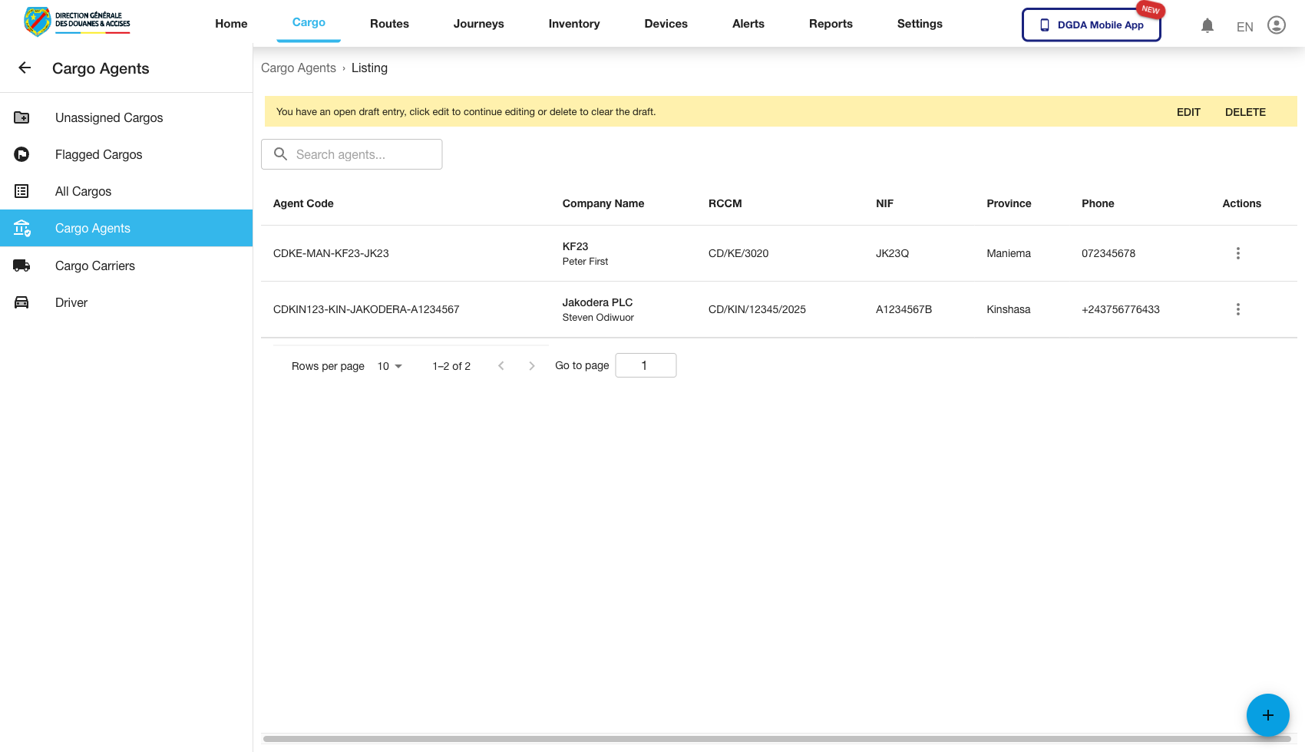Click the Cargo Carriers truck icon

(21, 266)
